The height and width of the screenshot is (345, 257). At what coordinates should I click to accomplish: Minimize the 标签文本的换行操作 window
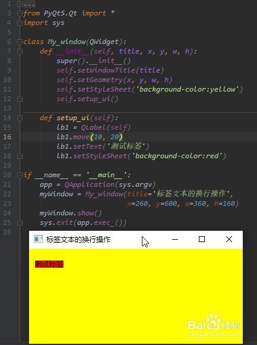point(175,239)
